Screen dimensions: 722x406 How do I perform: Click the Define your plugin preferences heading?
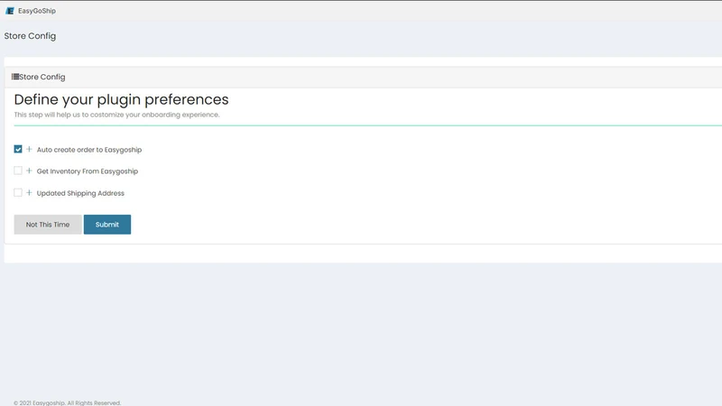(121, 99)
